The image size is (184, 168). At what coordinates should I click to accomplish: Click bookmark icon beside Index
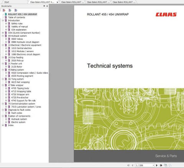coord(6,125)
